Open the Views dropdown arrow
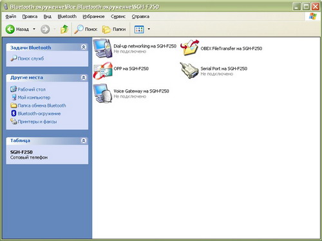 click(x=149, y=29)
